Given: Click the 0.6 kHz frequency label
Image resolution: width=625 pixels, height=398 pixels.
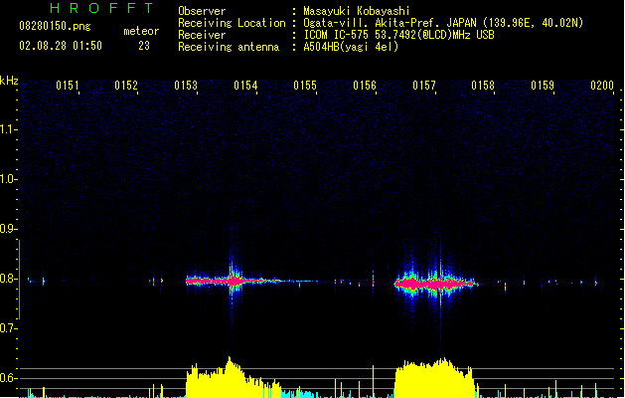Looking at the screenshot, I should pos(8,378).
